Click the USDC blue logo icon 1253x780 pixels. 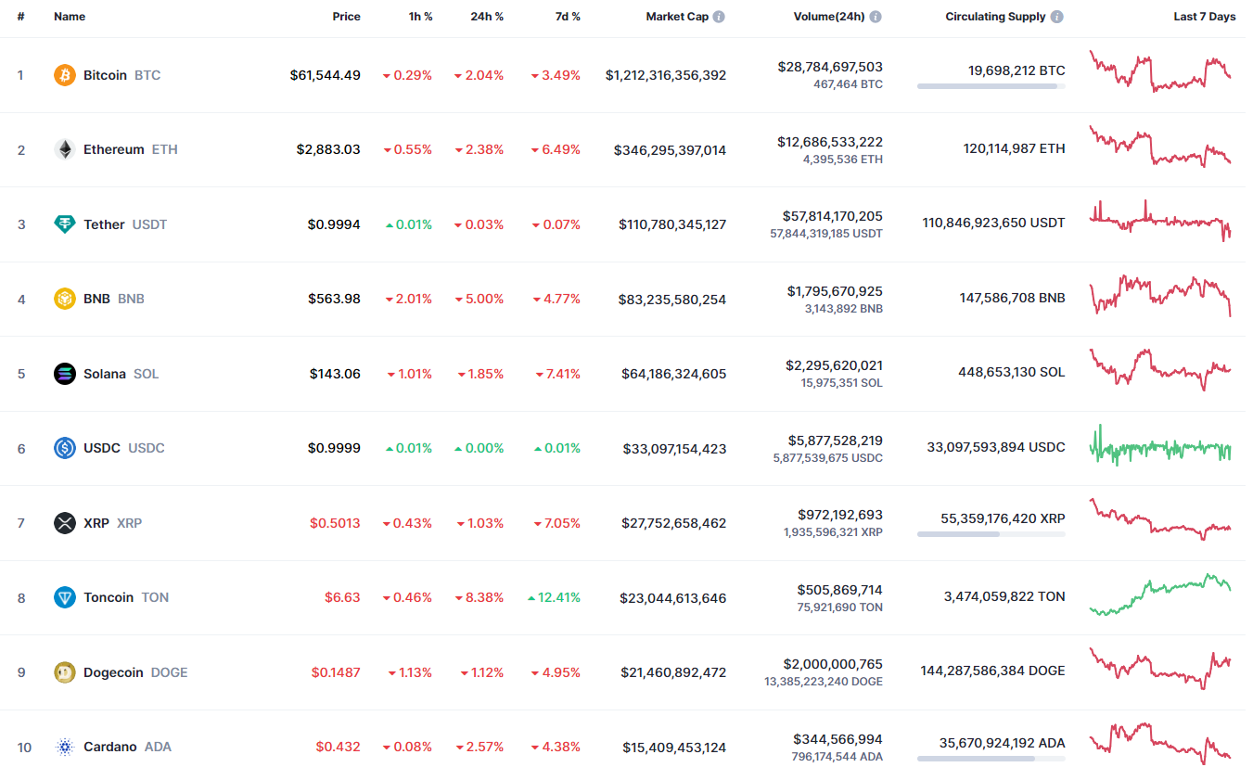point(65,448)
